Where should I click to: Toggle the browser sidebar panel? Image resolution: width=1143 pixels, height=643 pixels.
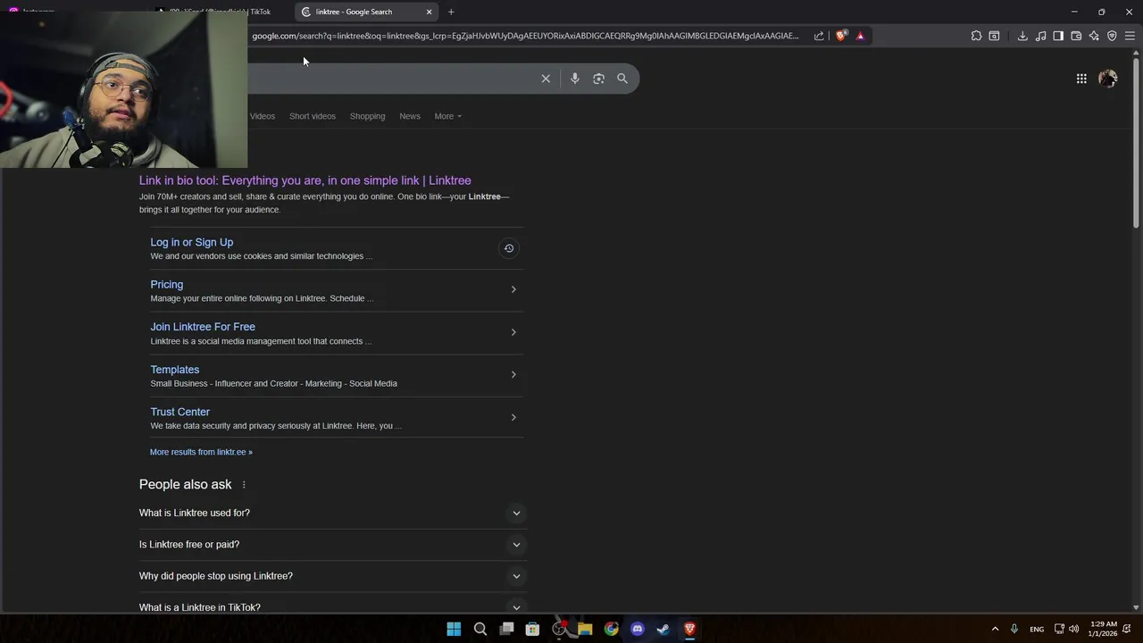tap(1058, 36)
